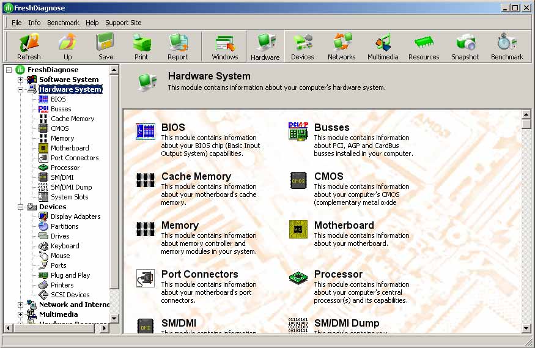Collapse the FreshDiagnose root tree node

(9, 70)
